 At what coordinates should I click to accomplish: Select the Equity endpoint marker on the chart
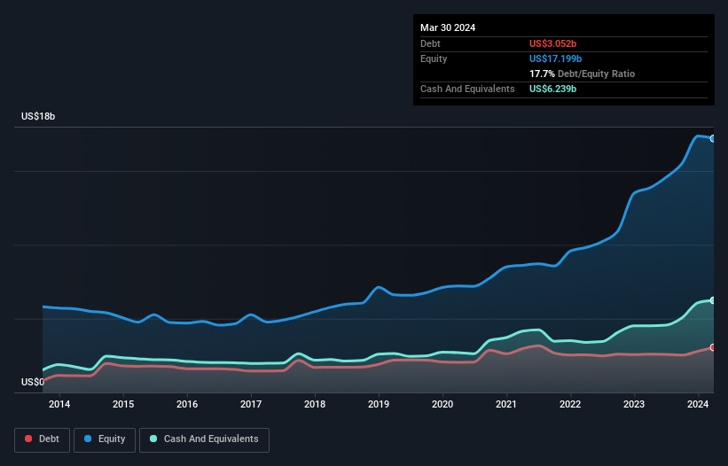713,138
